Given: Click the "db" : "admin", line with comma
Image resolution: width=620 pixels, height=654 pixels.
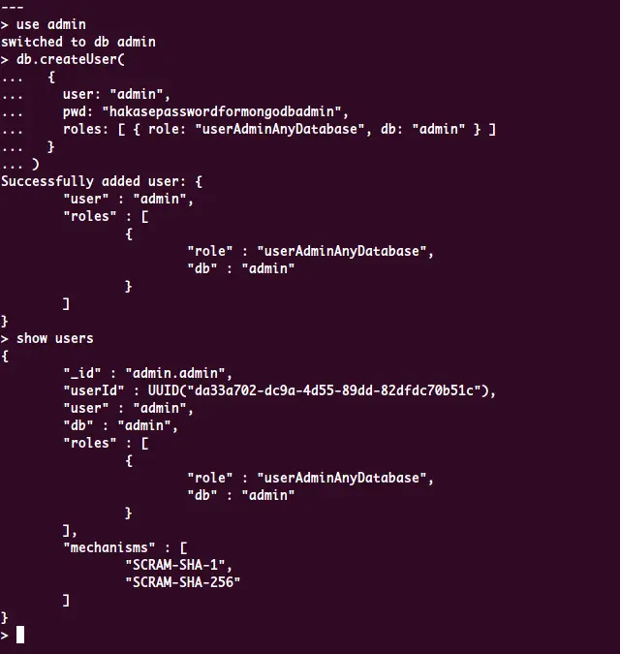Looking at the screenshot, I should pos(120,425).
